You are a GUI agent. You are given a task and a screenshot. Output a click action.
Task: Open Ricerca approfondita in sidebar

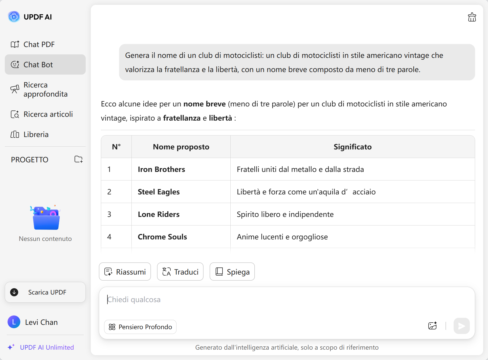(x=45, y=89)
